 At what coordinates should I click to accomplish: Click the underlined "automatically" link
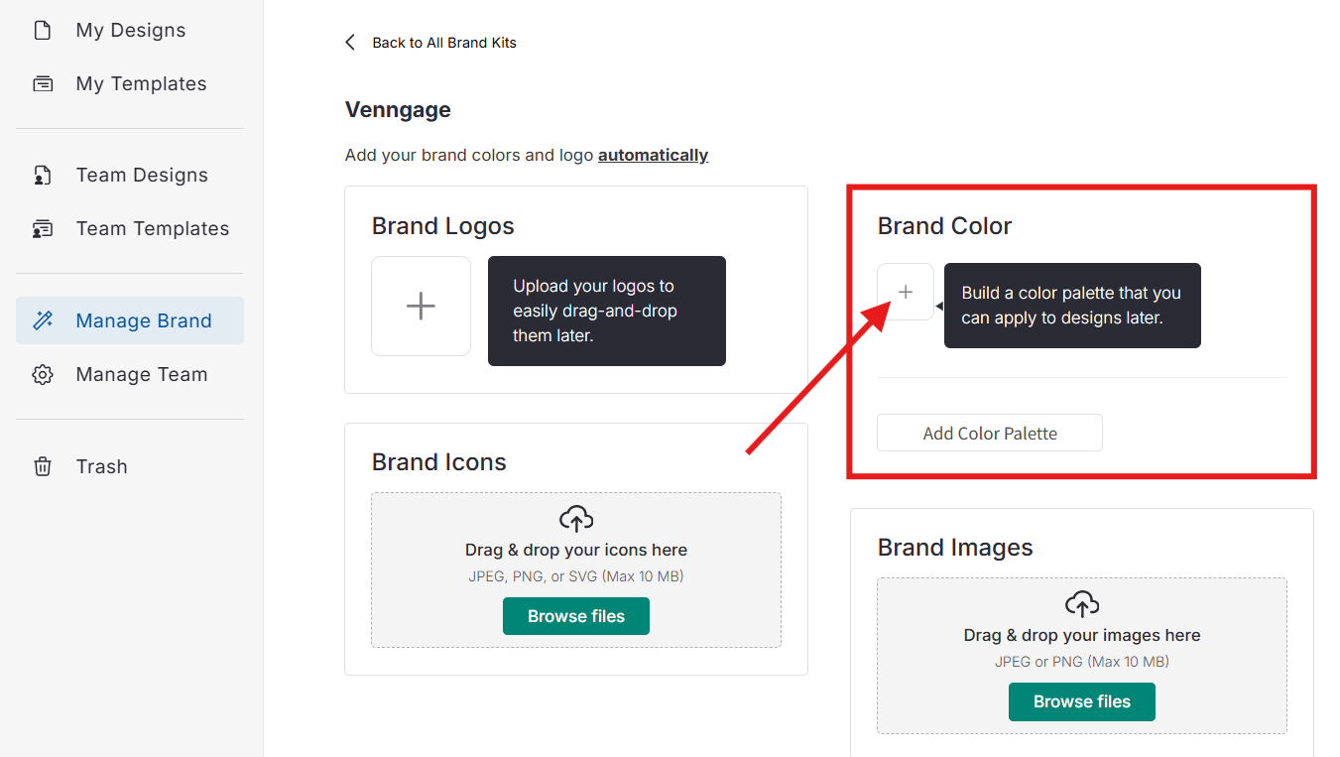point(653,155)
